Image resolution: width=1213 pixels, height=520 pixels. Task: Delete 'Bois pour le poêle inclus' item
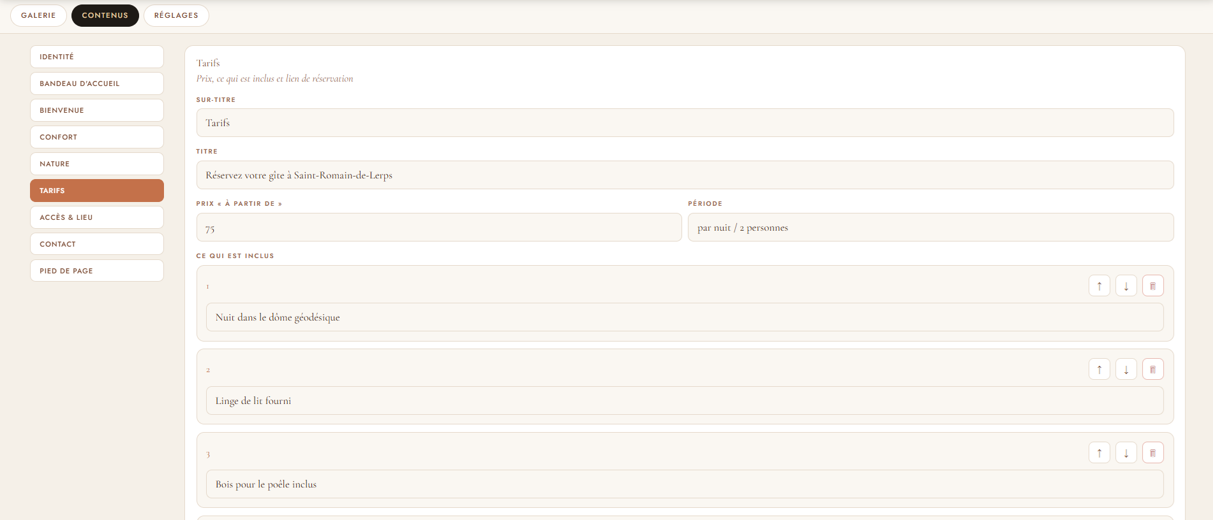coord(1152,452)
